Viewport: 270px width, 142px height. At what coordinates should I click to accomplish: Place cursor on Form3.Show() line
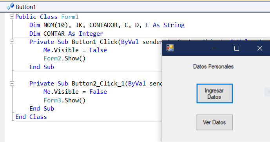(64, 100)
